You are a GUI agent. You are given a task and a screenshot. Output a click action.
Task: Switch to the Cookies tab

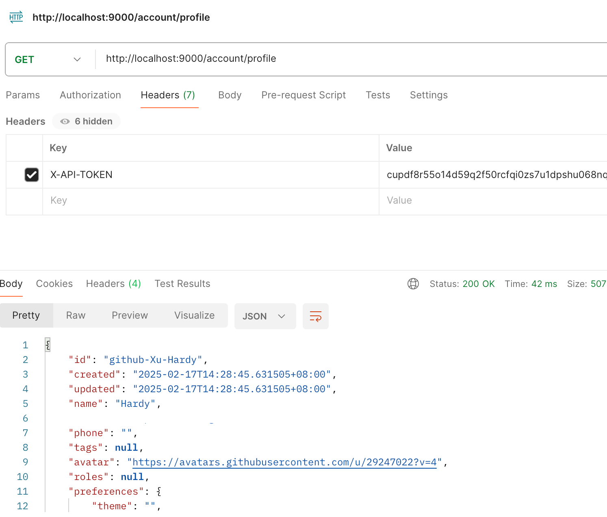pyautogui.click(x=54, y=284)
